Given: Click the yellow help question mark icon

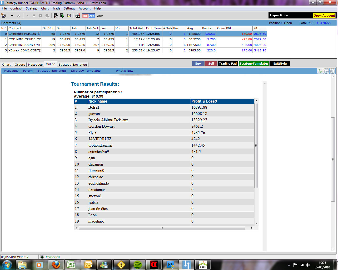Looking at the screenshot, I should [69, 16].
